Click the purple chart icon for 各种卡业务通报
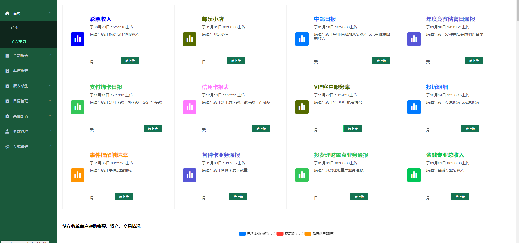This screenshot has width=519, height=243. pyautogui.click(x=189, y=175)
